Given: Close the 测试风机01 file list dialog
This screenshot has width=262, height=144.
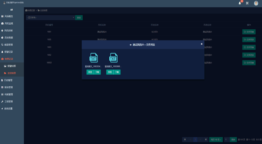Looking at the screenshot, I should click(202, 44).
